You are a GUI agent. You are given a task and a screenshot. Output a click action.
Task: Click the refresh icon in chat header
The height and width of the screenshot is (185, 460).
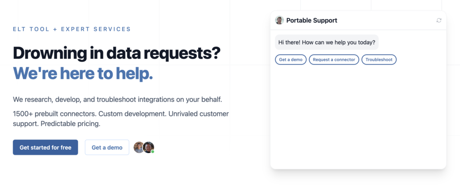439,20
